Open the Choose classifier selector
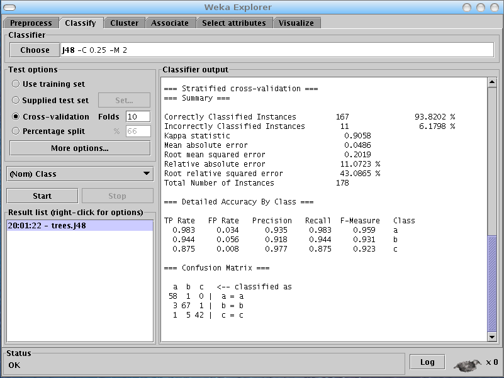This screenshot has height=378, width=504. tap(34, 49)
